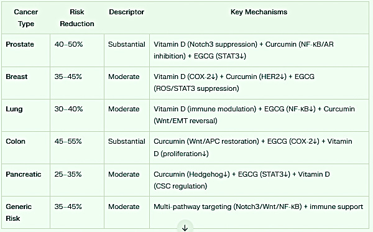Click the Colon cancer type cell
This screenshot has height=232, width=373.
coord(16,141)
